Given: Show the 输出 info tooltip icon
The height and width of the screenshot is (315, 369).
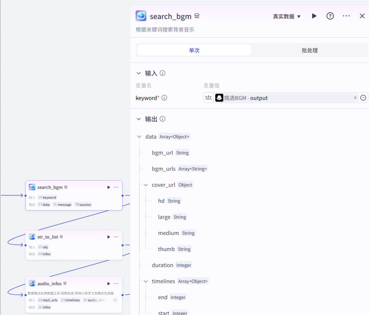Looking at the screenshot, I should pyautogui.click(x=162, y=119).
